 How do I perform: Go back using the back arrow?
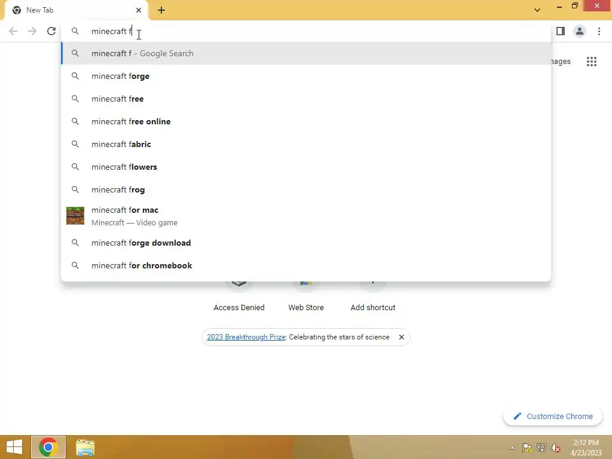pyautogui.click(x=13, y=31)
